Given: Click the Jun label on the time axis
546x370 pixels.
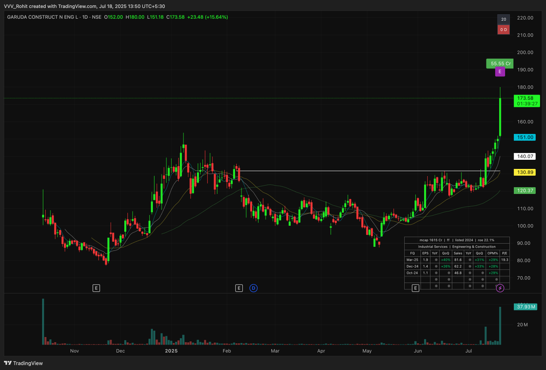Looking at the screenshot, I should point(417,351).
